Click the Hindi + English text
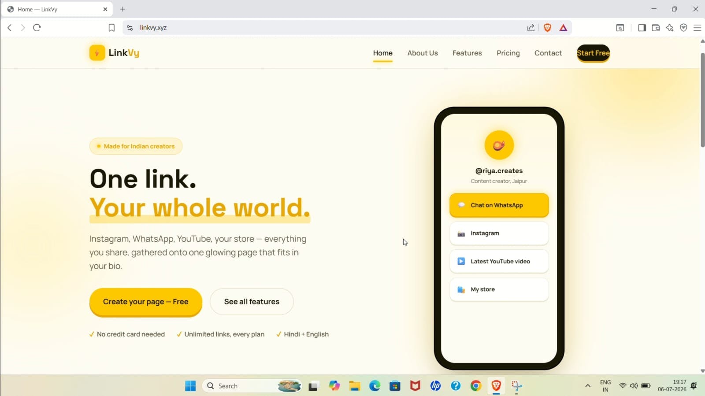 [306, 334]
